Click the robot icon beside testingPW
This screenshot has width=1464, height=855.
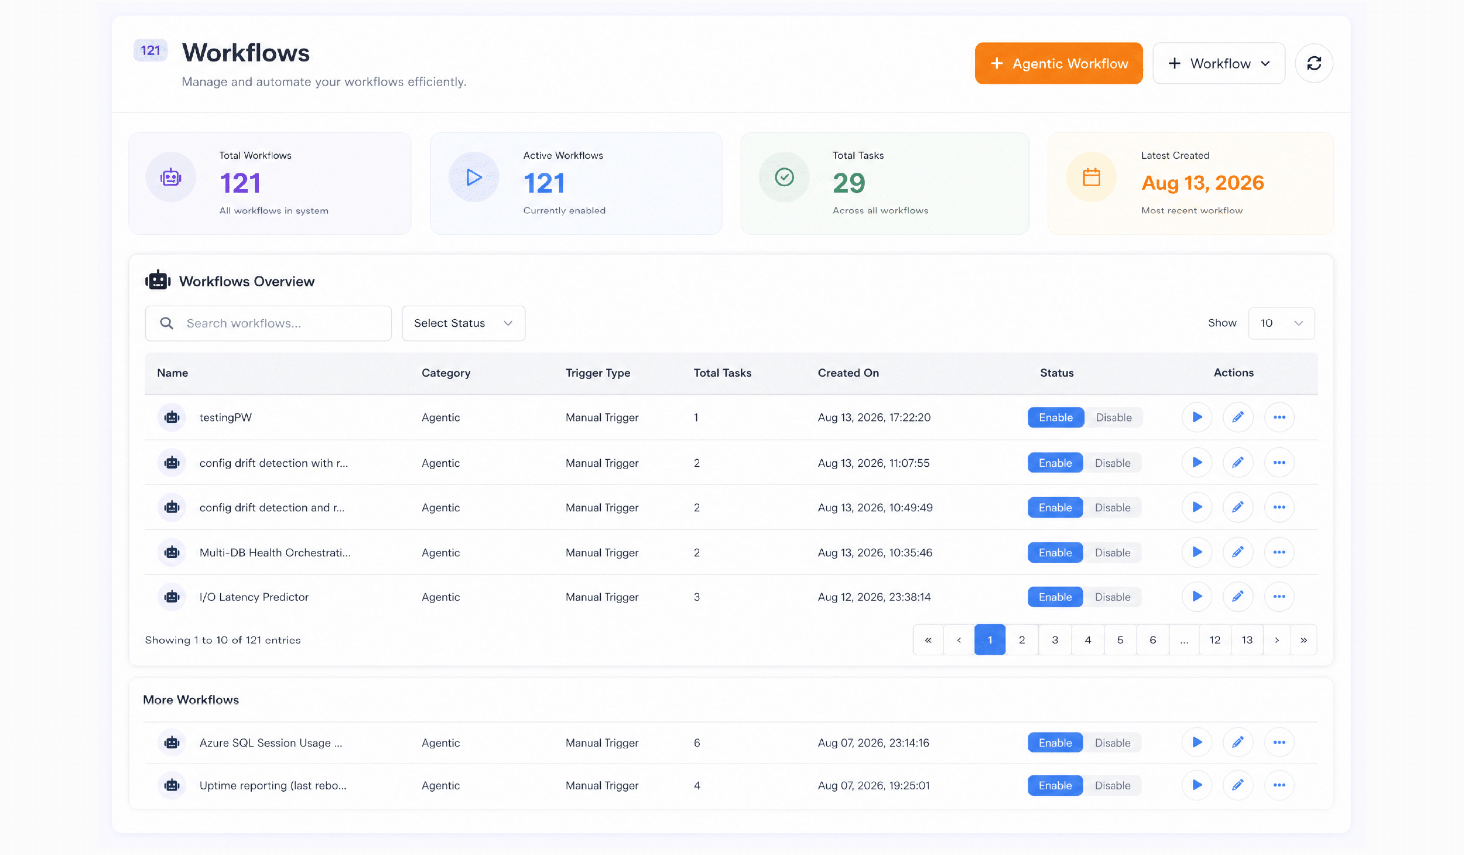(x=172, y=417)
